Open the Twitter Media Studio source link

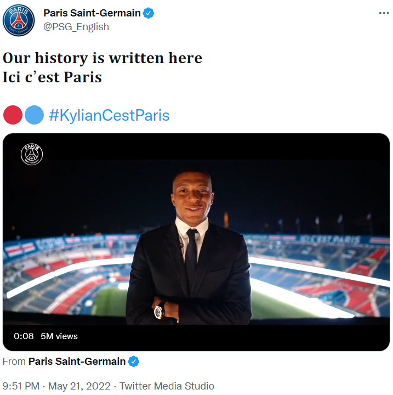[167, 386]
